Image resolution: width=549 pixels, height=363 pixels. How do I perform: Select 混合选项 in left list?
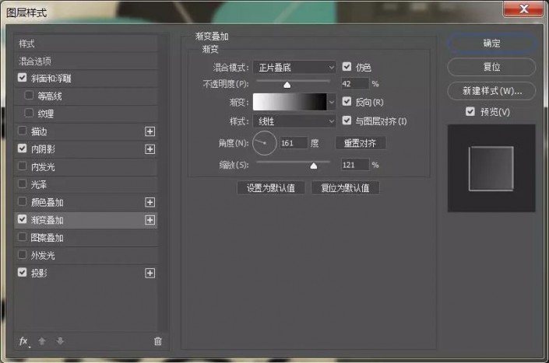coord(86,61)
